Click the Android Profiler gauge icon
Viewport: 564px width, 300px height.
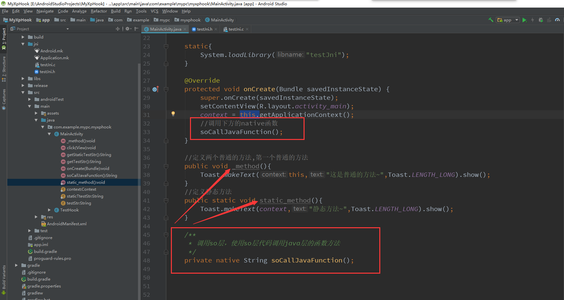click(557, 20)
